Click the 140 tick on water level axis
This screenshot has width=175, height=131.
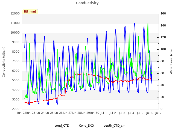163,25
